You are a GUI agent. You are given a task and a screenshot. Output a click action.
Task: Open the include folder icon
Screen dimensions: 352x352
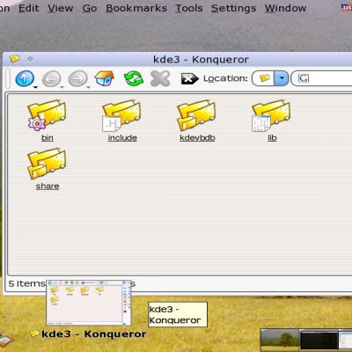[x=121, y=115]
